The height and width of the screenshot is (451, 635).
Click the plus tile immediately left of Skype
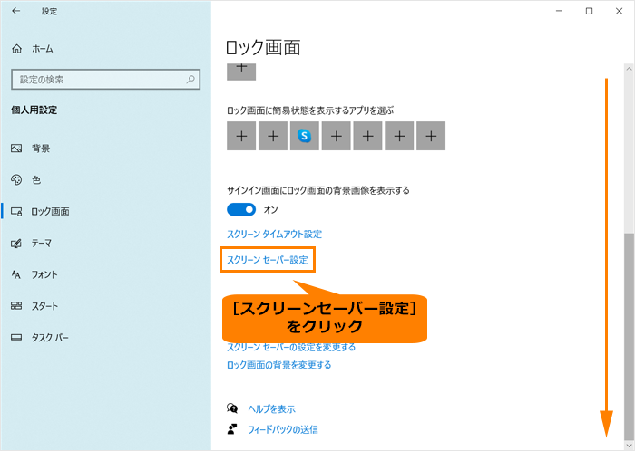(273, 136)
